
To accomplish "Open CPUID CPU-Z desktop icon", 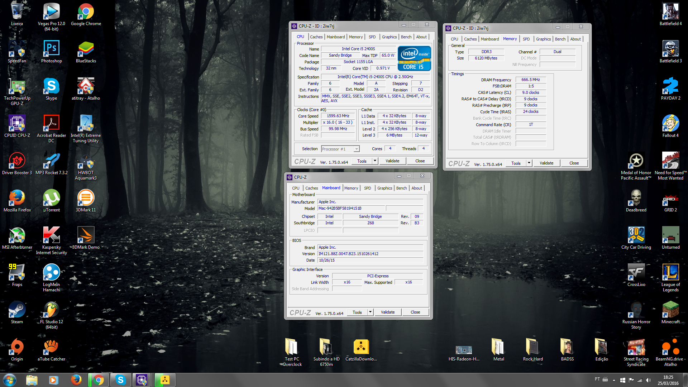I will (17, 126).
